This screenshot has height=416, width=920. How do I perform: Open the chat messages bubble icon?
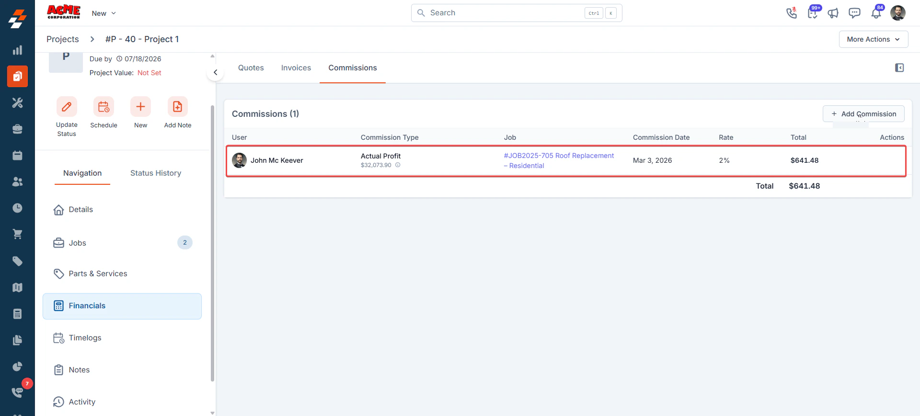pyautogui.click(x=854, y=13)
